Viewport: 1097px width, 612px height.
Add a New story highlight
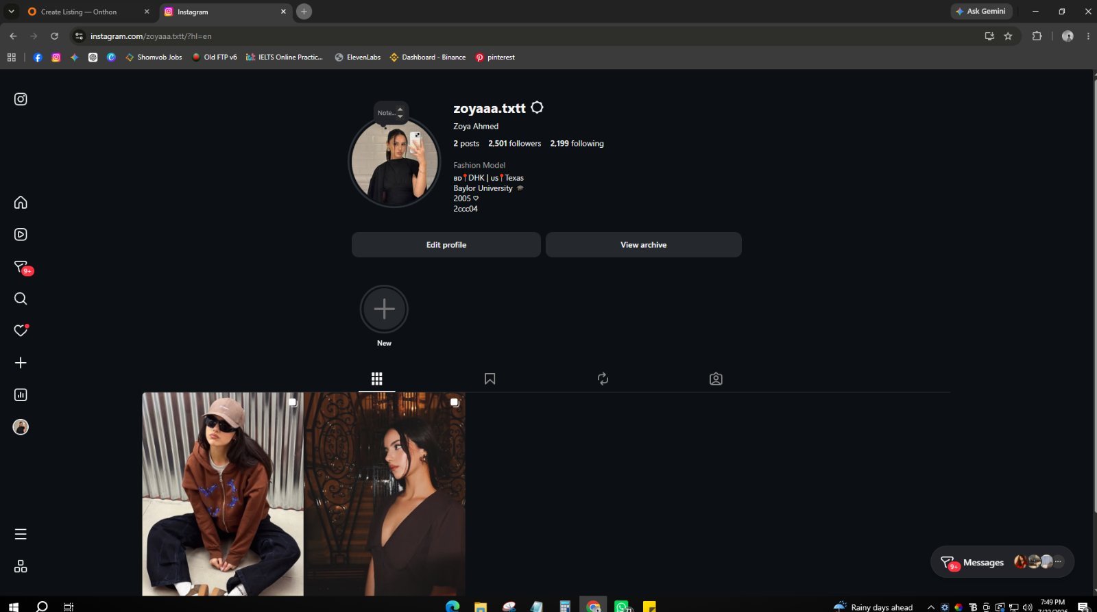click(x=384, y=309)
